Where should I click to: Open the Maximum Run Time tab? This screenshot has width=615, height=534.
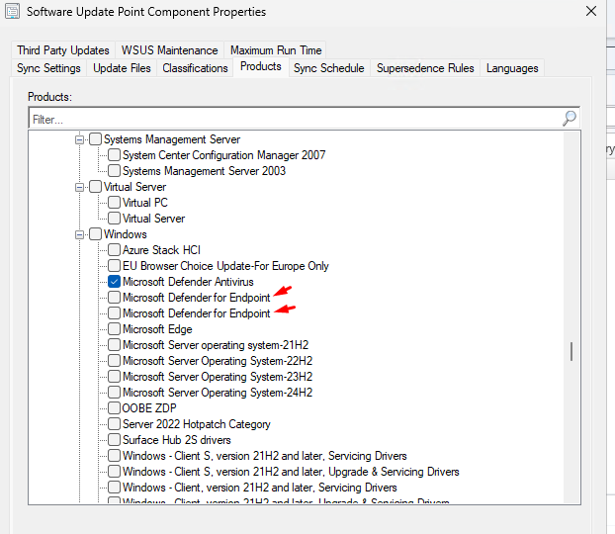pos(276,50)
